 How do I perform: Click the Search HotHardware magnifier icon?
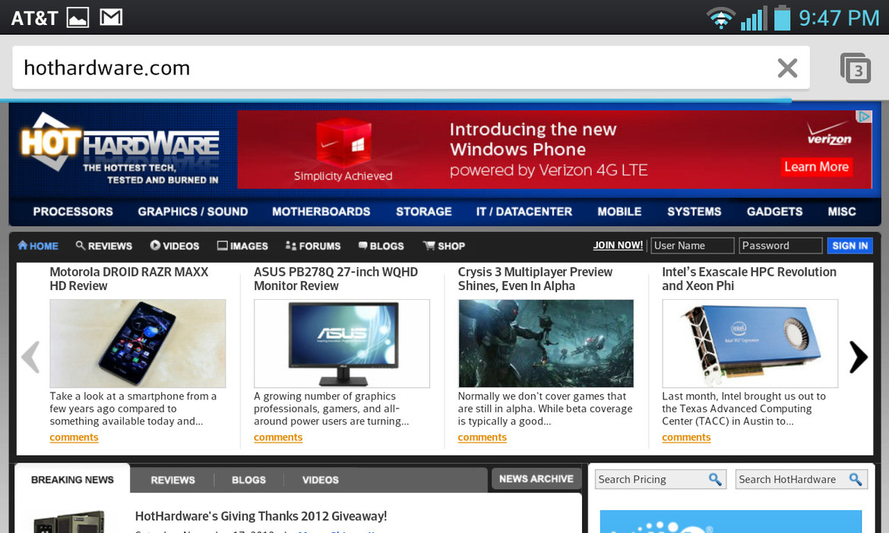pos(856,479)
